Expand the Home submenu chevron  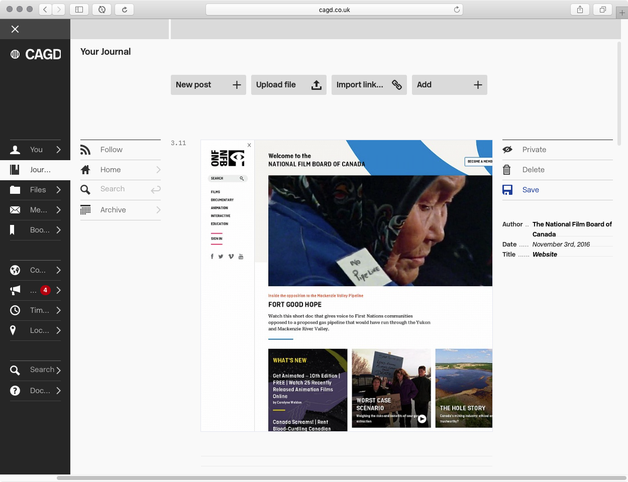pyautogui.click(x=158, y=170)
